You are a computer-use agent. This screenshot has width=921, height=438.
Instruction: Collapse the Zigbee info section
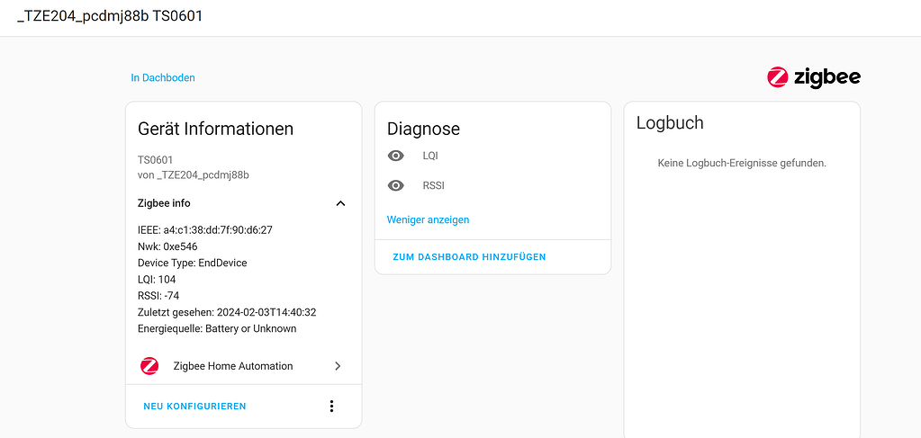pyautogui.click(x=340, y=204)
